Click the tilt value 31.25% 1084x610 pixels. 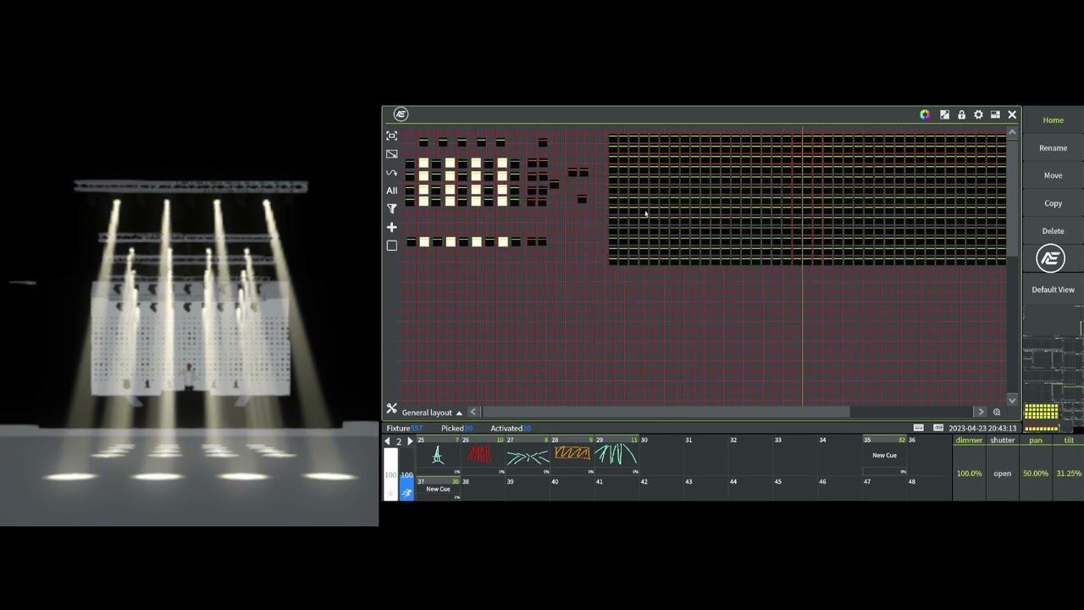pos(1069,474)
